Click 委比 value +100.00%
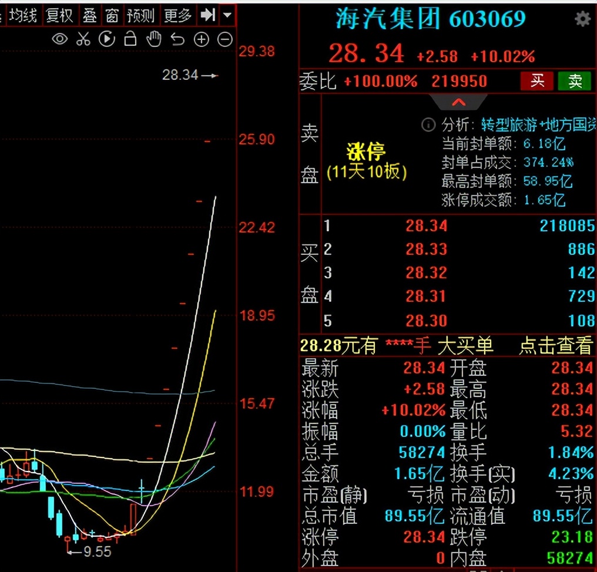Image resolution: width=597 pixels, height=572 pixels. [x=380, y=82]
